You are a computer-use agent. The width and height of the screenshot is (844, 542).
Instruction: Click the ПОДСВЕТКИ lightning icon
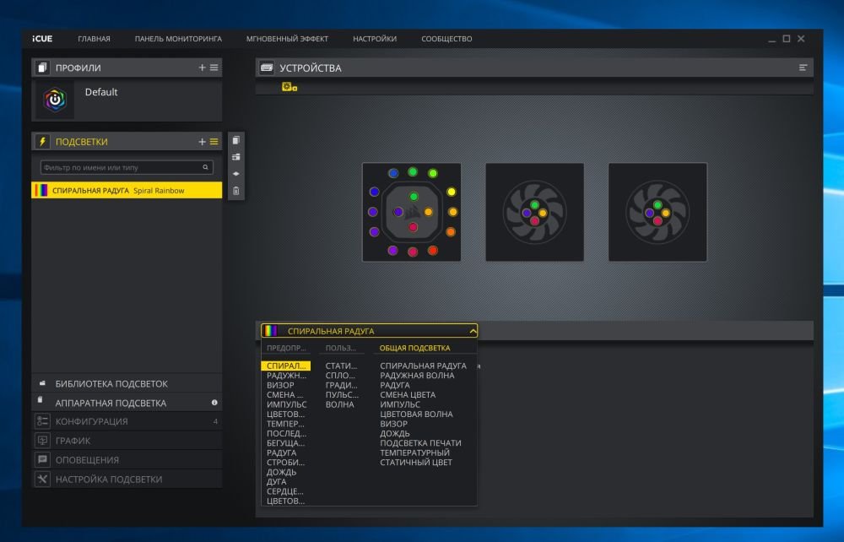click(x=42, y=142)
